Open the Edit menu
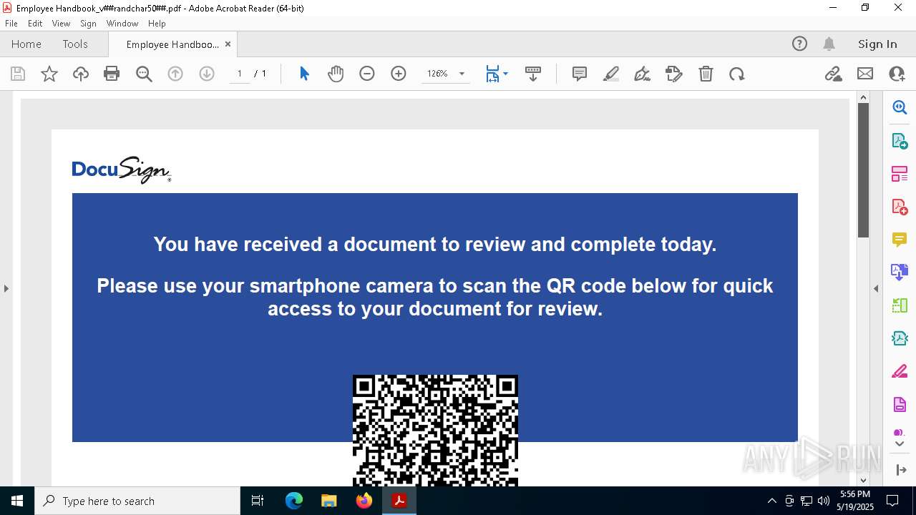The image size is (916, 515). pos(35,23)
